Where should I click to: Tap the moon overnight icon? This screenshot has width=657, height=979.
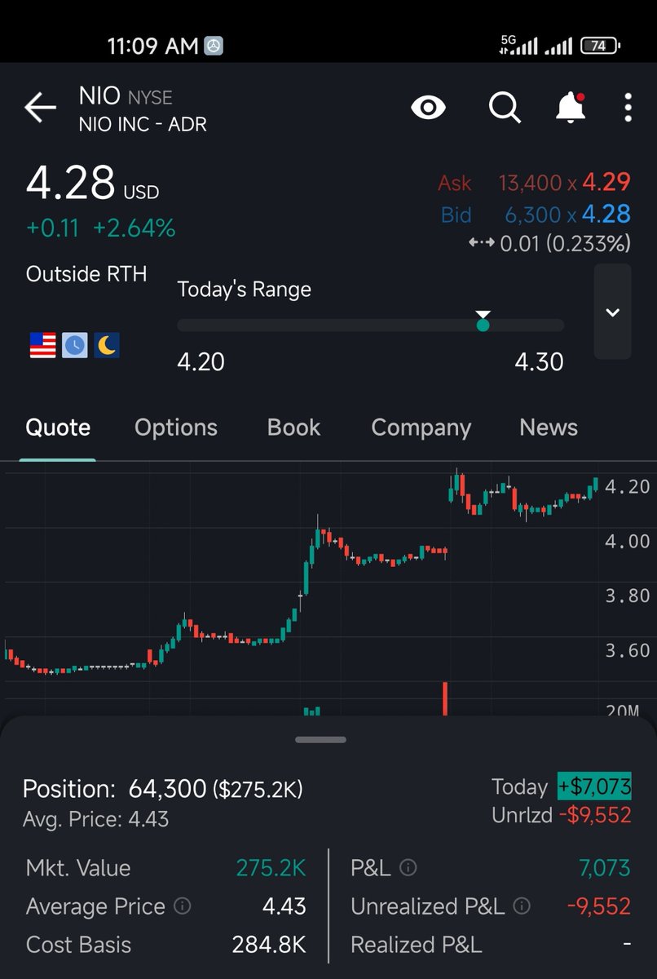coord(106,345)
